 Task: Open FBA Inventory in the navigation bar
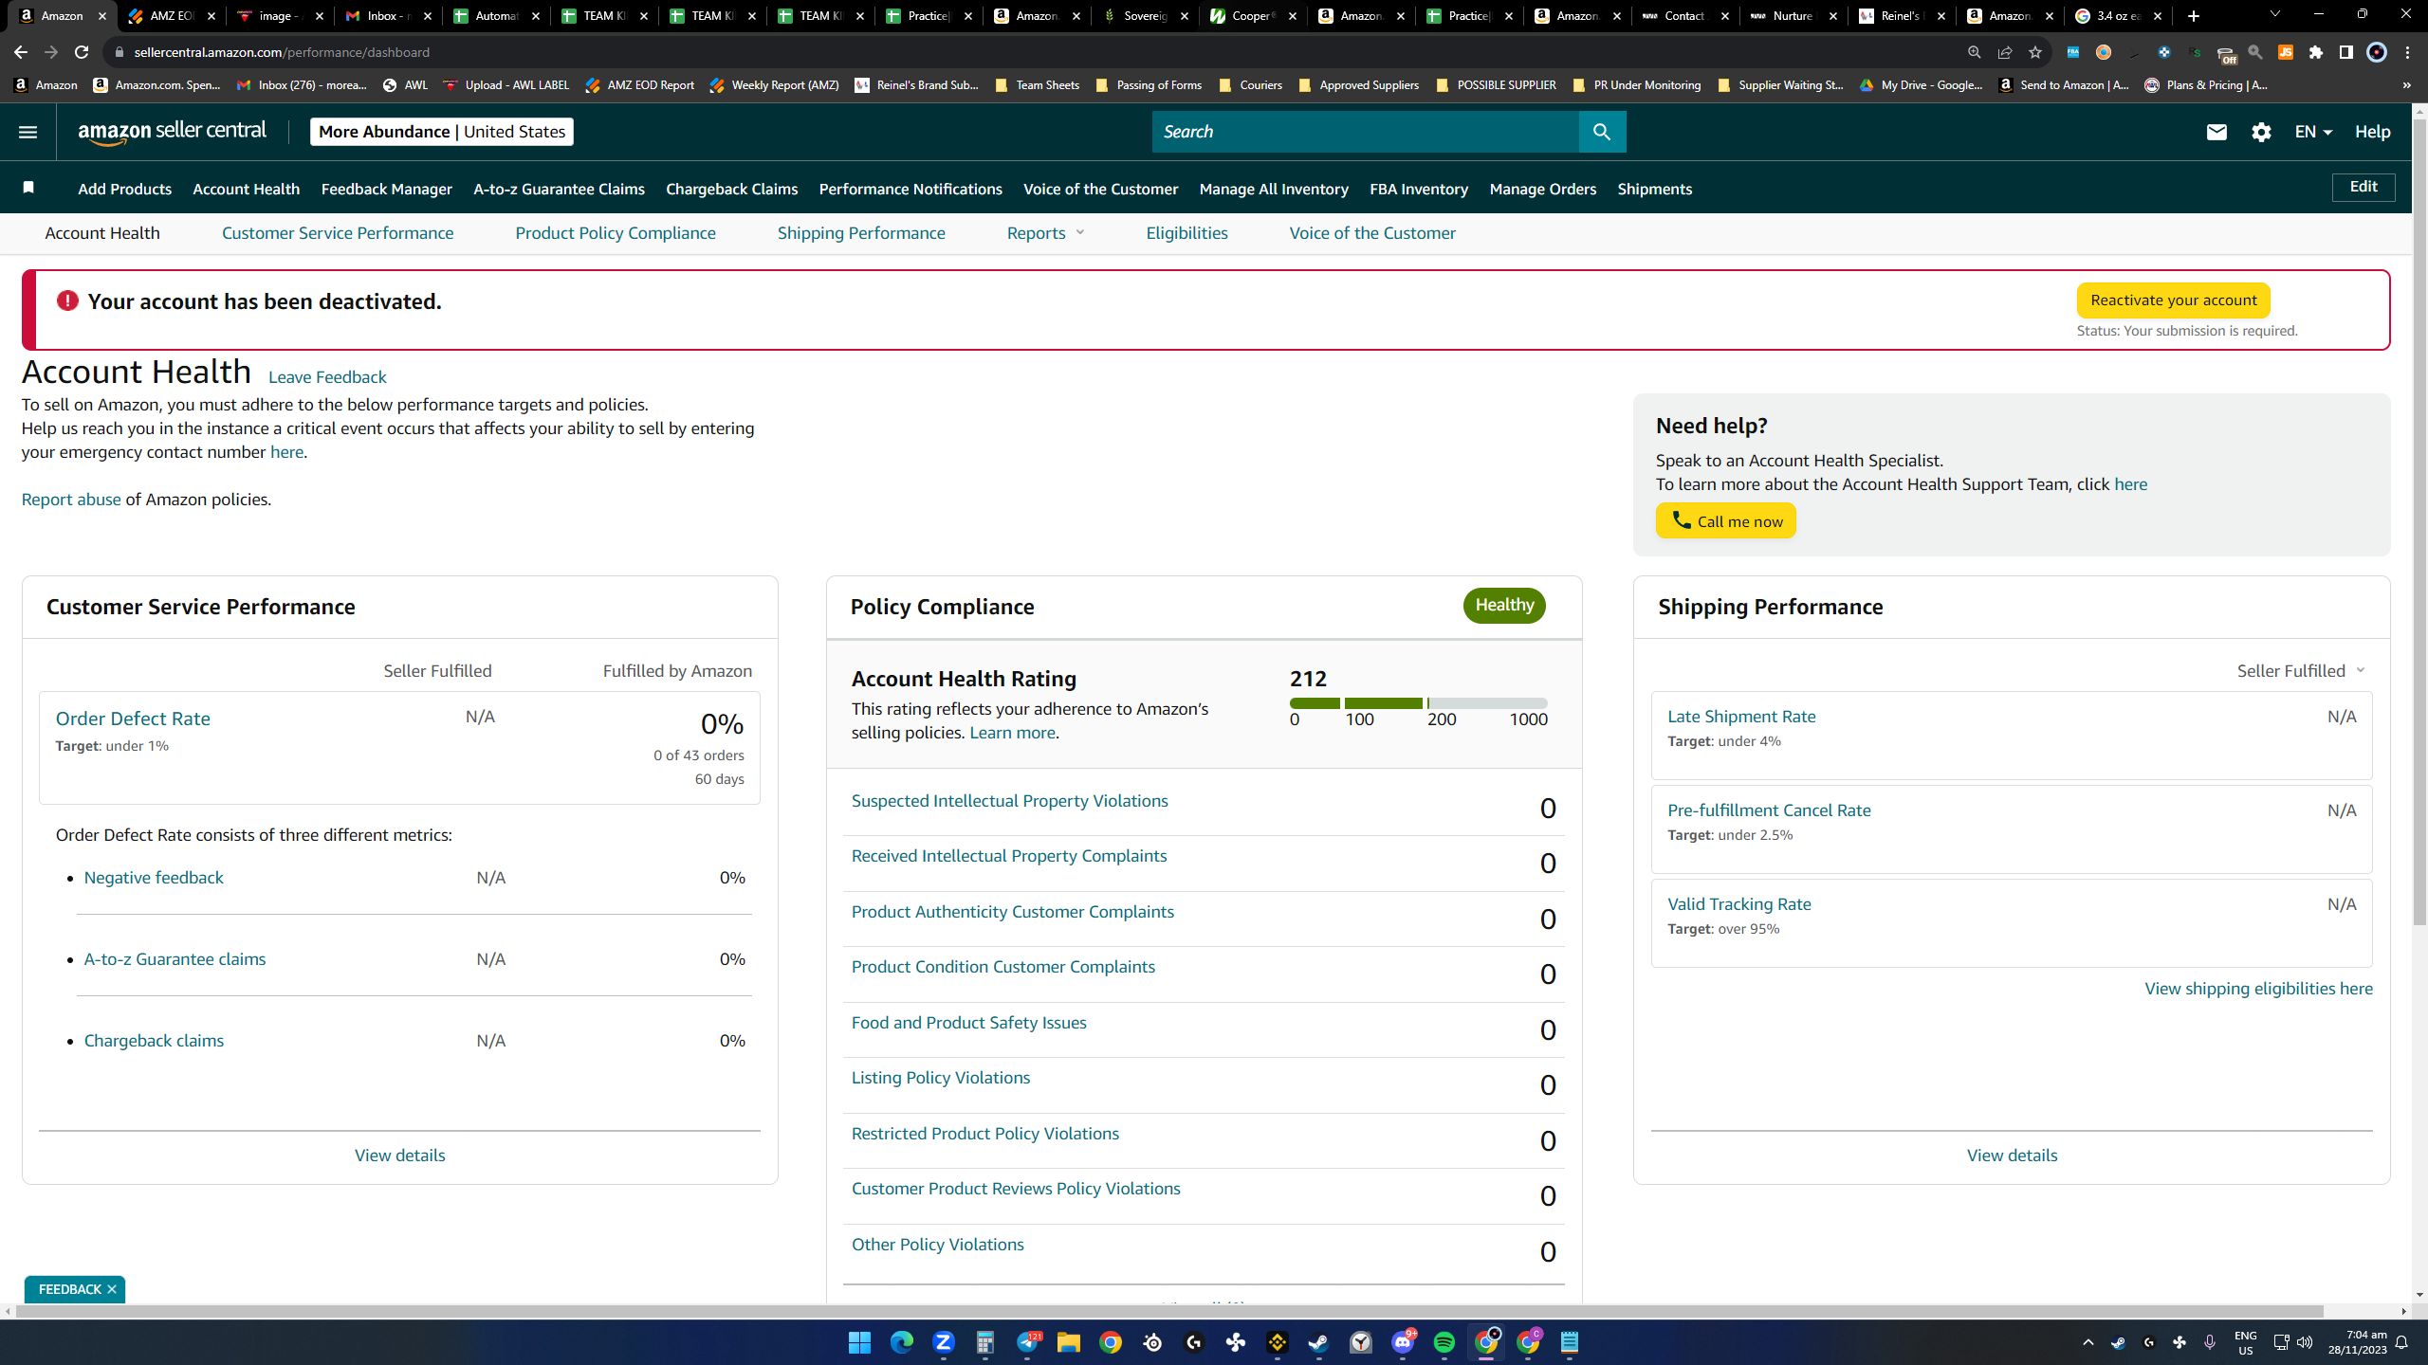pos(1419,189)
